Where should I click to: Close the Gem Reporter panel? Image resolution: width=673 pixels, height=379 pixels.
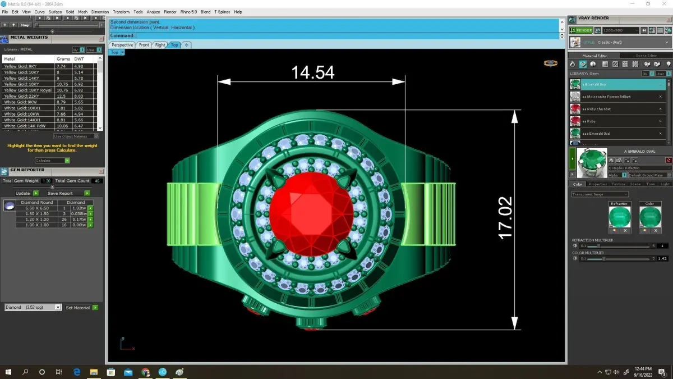(x=101, y=171)
